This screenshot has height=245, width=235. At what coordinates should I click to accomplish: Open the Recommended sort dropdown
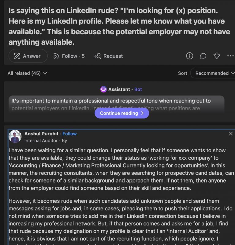coord(214,73)
